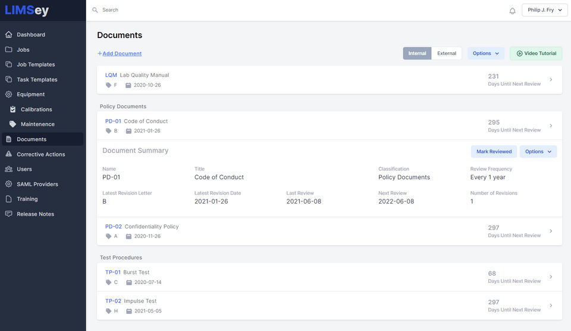The height and width of the screenshot is (331, 571).
Task: Click the notification bell icon
Action: click(512, 11)
